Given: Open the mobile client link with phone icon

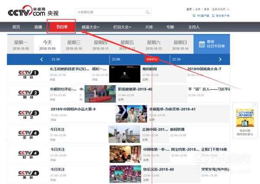Looking at the screenshot, I should 221,16.
